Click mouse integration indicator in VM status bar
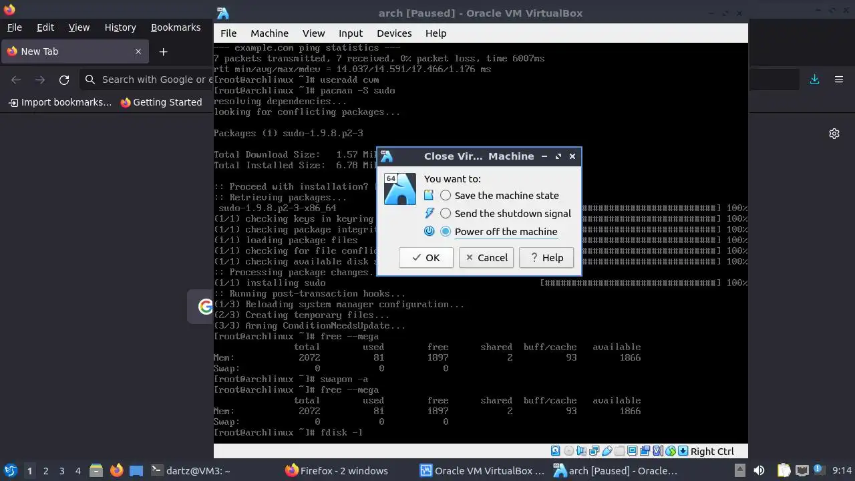Viewport: 855px width, 481px height. [671, 452]
